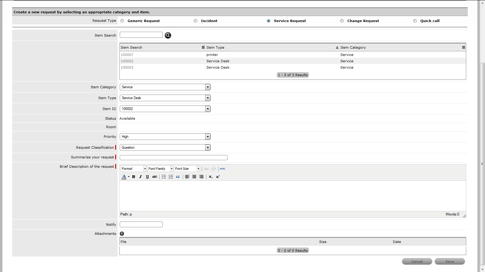The height and width of the screenshot is (272, 485).
Task: Insert a numbered list
Action: [171, 177]
